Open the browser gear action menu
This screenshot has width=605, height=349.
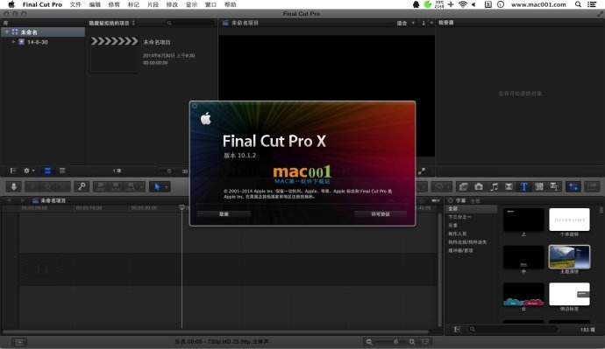click(29, 171)
